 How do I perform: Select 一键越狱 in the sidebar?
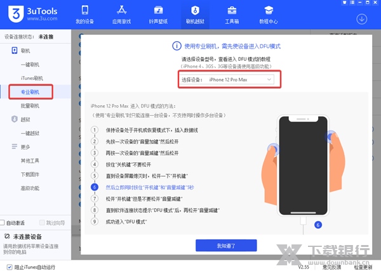pos(30,133)
